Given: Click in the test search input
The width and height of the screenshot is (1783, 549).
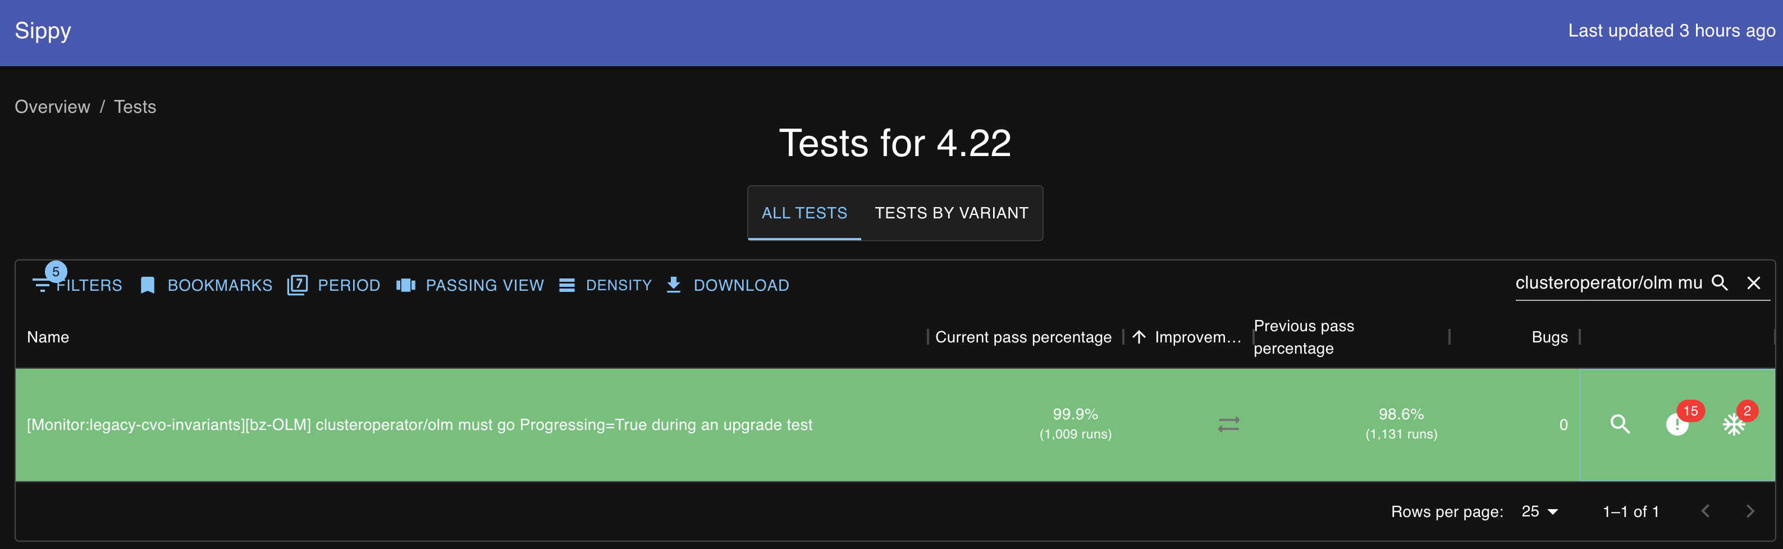Looking at the screenshot, I should 1607,282.
